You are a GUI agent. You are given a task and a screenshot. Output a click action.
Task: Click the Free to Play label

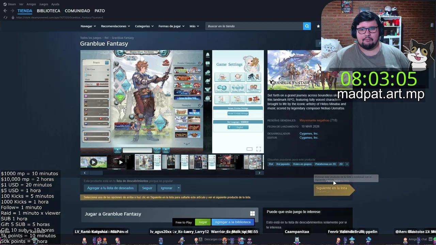point(184,223)
